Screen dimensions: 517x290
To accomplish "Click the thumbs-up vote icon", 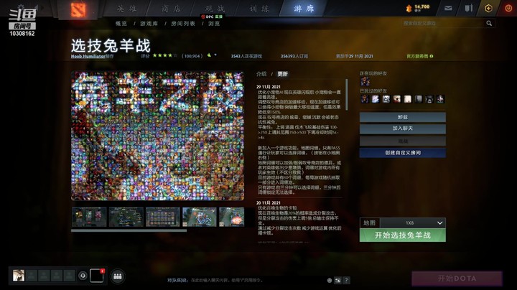I will (209, 55).
